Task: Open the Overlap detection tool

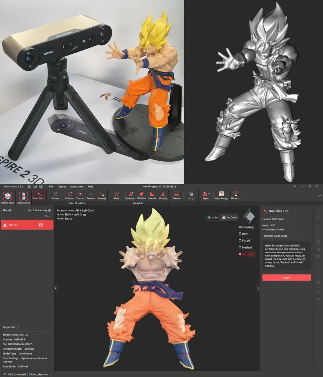Action: coord(80,196)
